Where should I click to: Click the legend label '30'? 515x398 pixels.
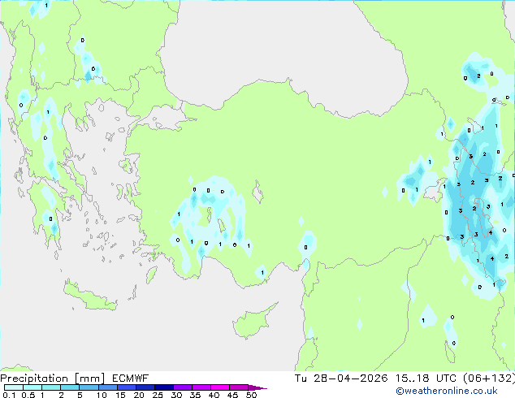(176, 395)
